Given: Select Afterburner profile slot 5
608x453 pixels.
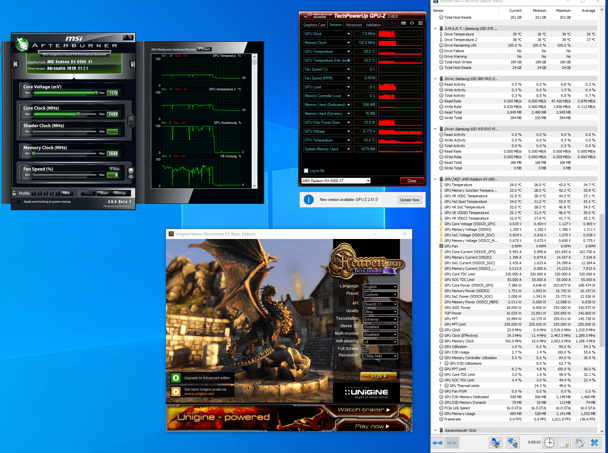Looking at the screenshot, I should tap(57, 193).
